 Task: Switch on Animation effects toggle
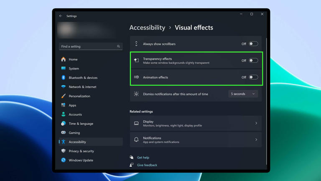coord(253,77)
